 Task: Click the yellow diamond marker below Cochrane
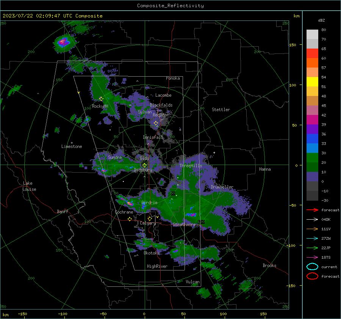pos(130,219)
